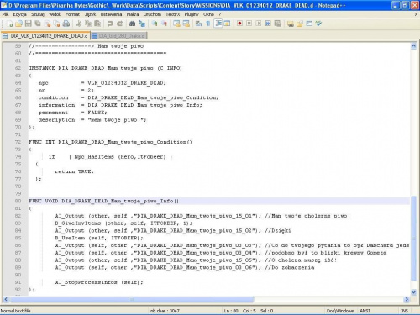420x315 pixels.
Task: Click the Close All documents toolbar icon
Action: coord(57,24)
